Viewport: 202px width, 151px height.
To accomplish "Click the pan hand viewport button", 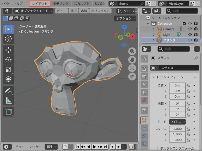I will [132, 60].
